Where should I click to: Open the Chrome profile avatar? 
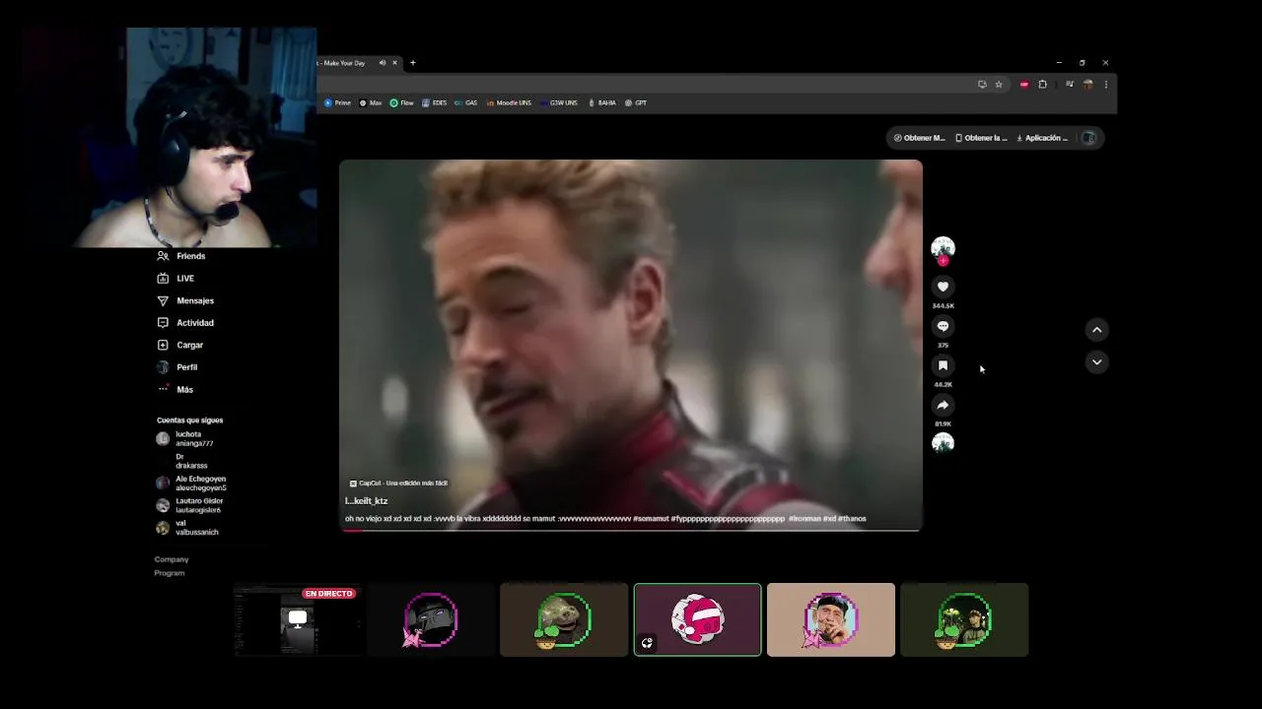(x=1087, y=85)
